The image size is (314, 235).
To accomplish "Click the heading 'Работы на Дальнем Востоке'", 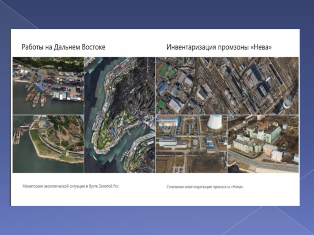I will coord(64,47).
